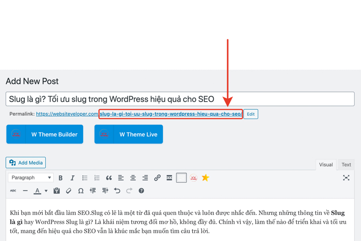Click the W Theme shortcode toolbar icon
361x241 pixels.
[x=193, y=178]
